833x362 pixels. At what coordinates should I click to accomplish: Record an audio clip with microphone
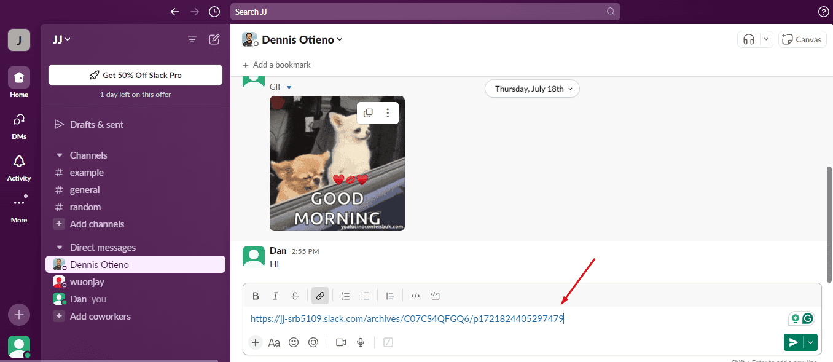coord(361,342)
